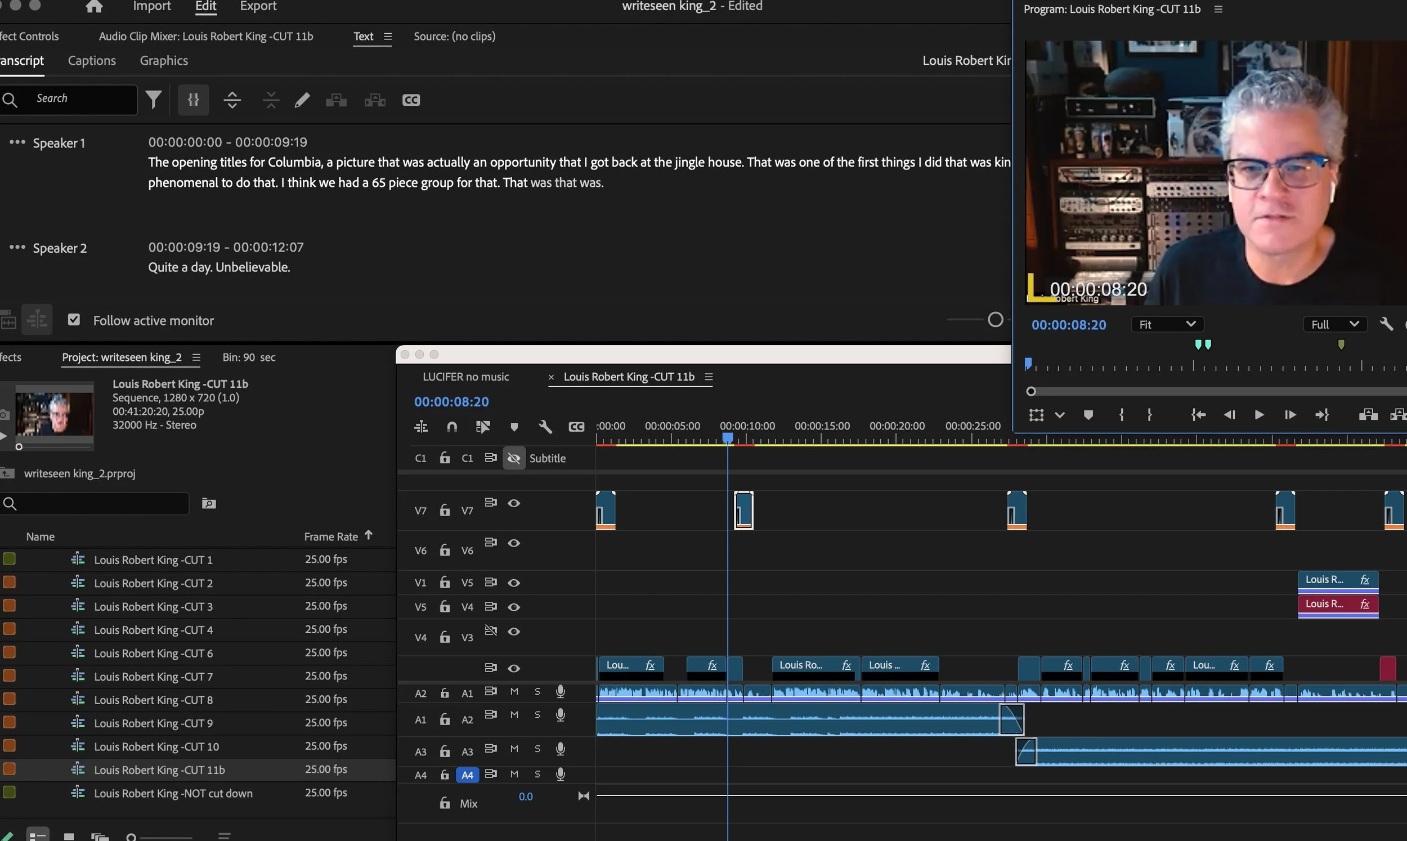Viewport: 1407px width, 841px height.
Task: Switch to the Captions tab
Action: click(x=92, y=61)
